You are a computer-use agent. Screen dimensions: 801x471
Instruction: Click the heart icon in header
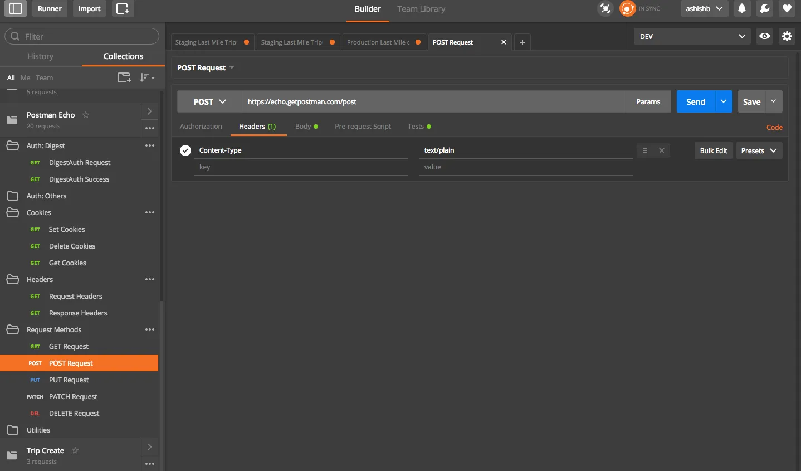787,8
